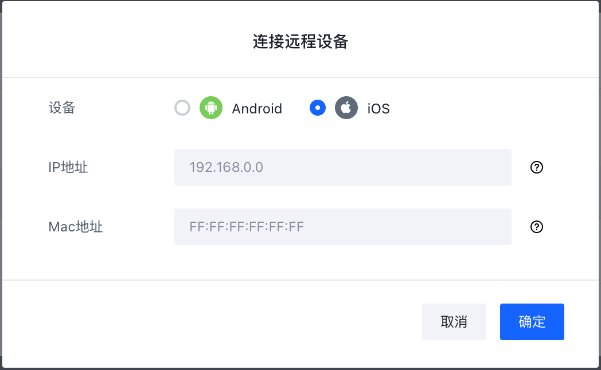Click the Mac地址 field label
This screenshot has width=601, height=370.
76,227
